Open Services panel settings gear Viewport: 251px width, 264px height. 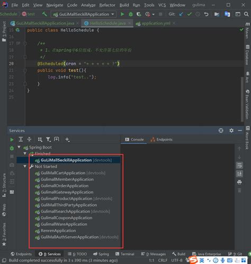(231, 131)
